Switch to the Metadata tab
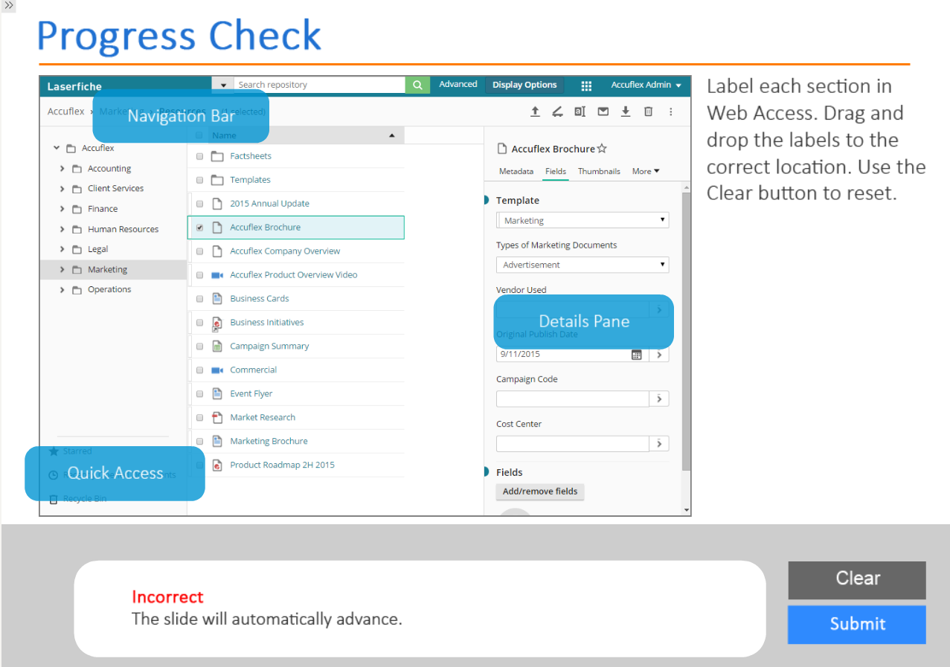Screen dimensions: 950x667 pos(516,171)
